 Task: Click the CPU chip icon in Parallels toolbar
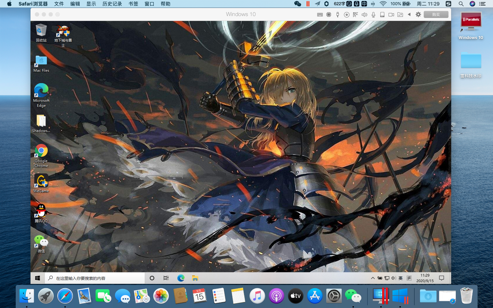(329, 14)
